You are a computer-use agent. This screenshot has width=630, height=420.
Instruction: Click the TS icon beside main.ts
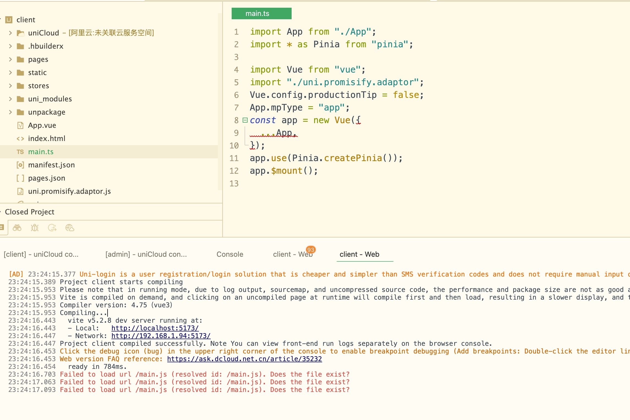click(20, 152)
